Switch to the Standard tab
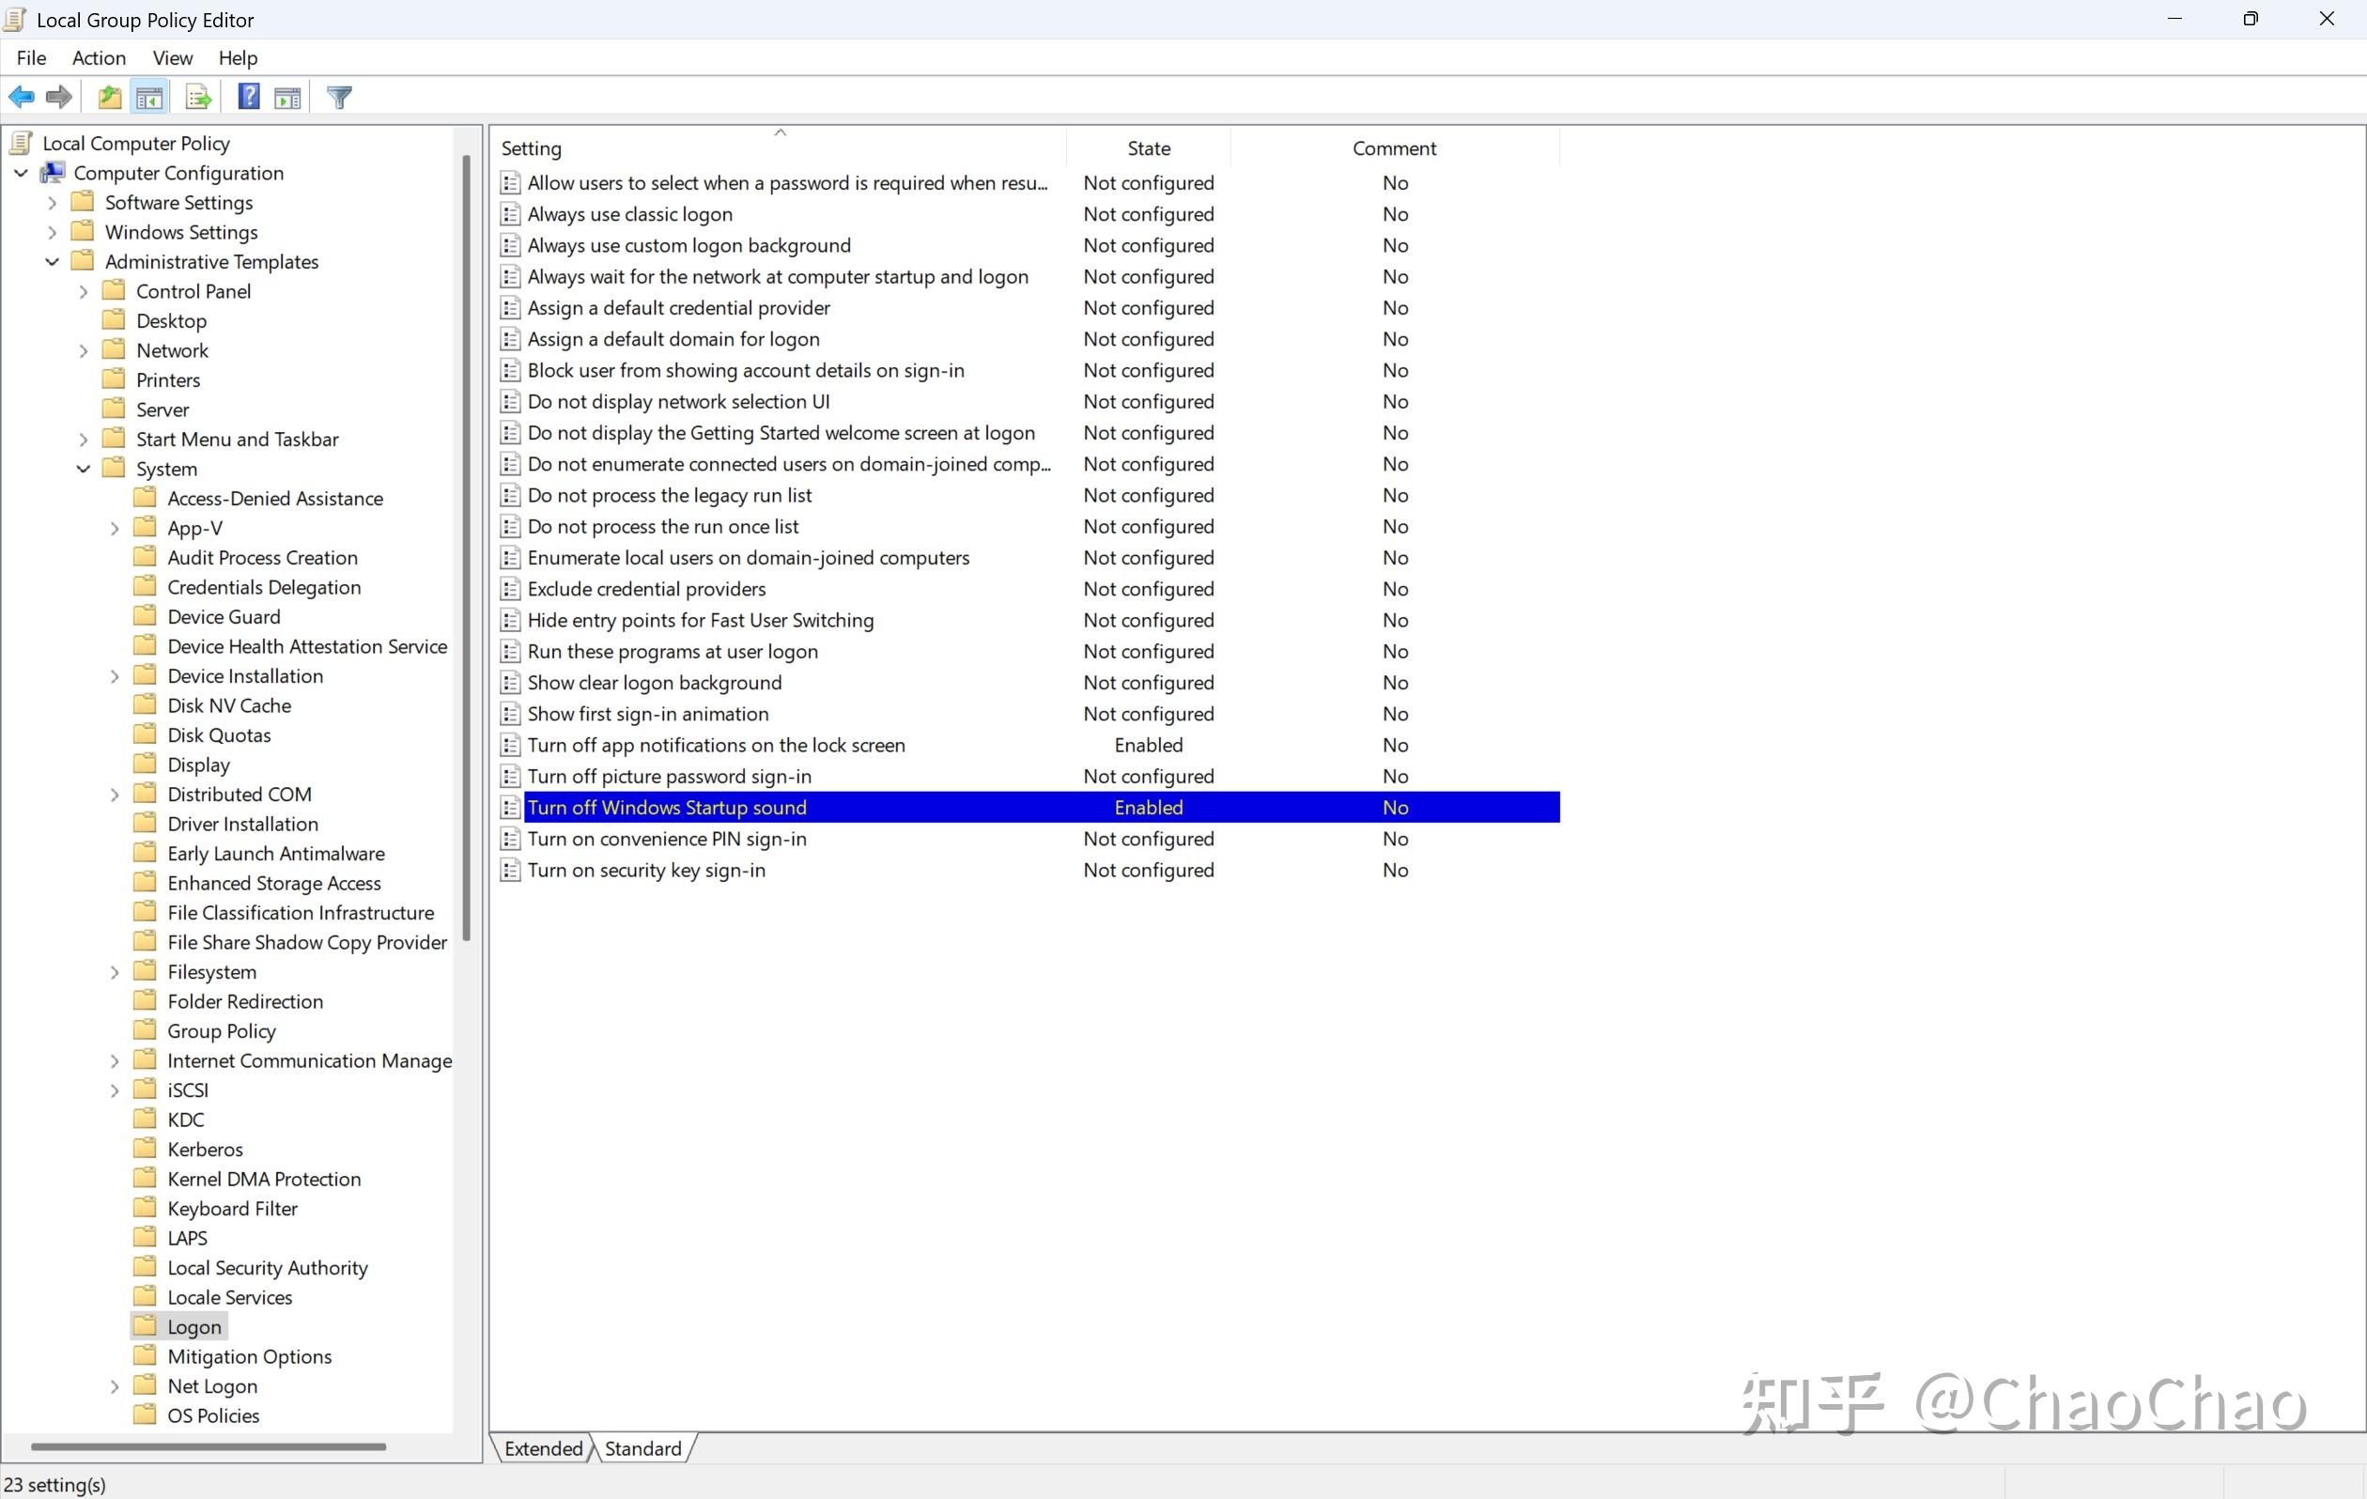 [642, 1447]
